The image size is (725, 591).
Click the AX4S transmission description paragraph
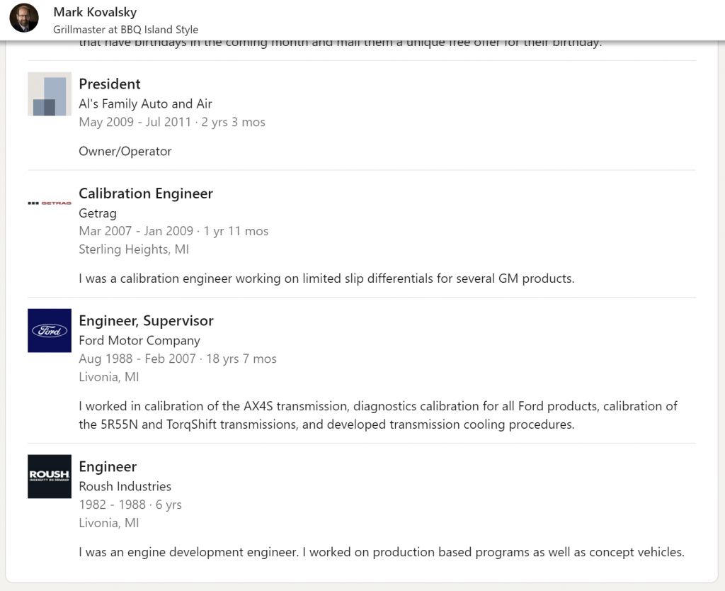click(x=378, y=415)
